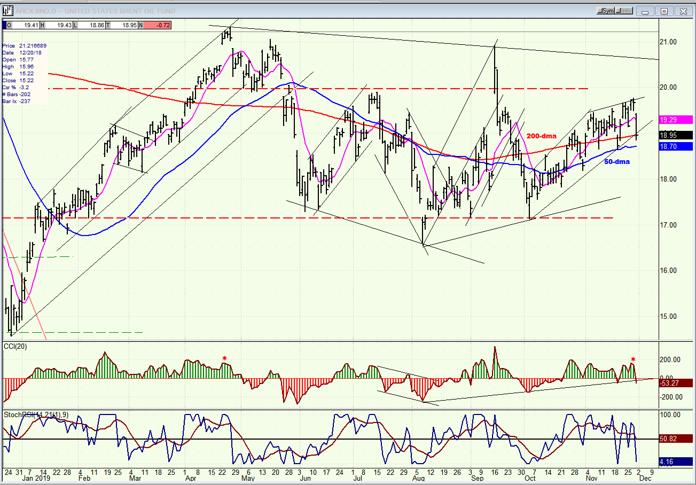Select the High price field 19.43

pos(57,25)
